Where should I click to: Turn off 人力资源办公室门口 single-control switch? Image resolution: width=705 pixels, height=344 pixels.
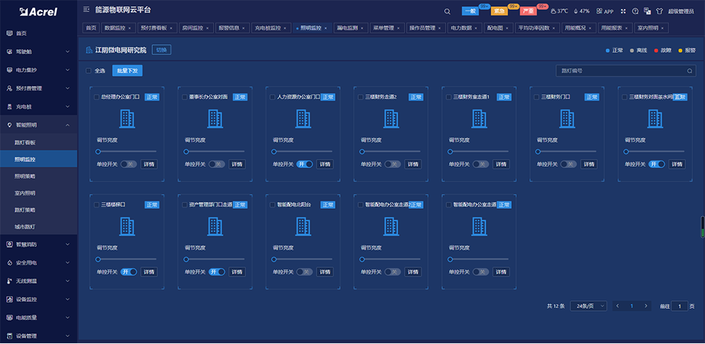305,164
